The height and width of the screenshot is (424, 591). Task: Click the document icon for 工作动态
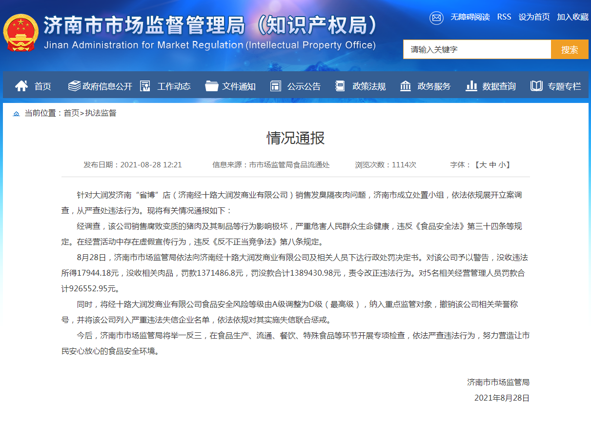pos(145,86)
